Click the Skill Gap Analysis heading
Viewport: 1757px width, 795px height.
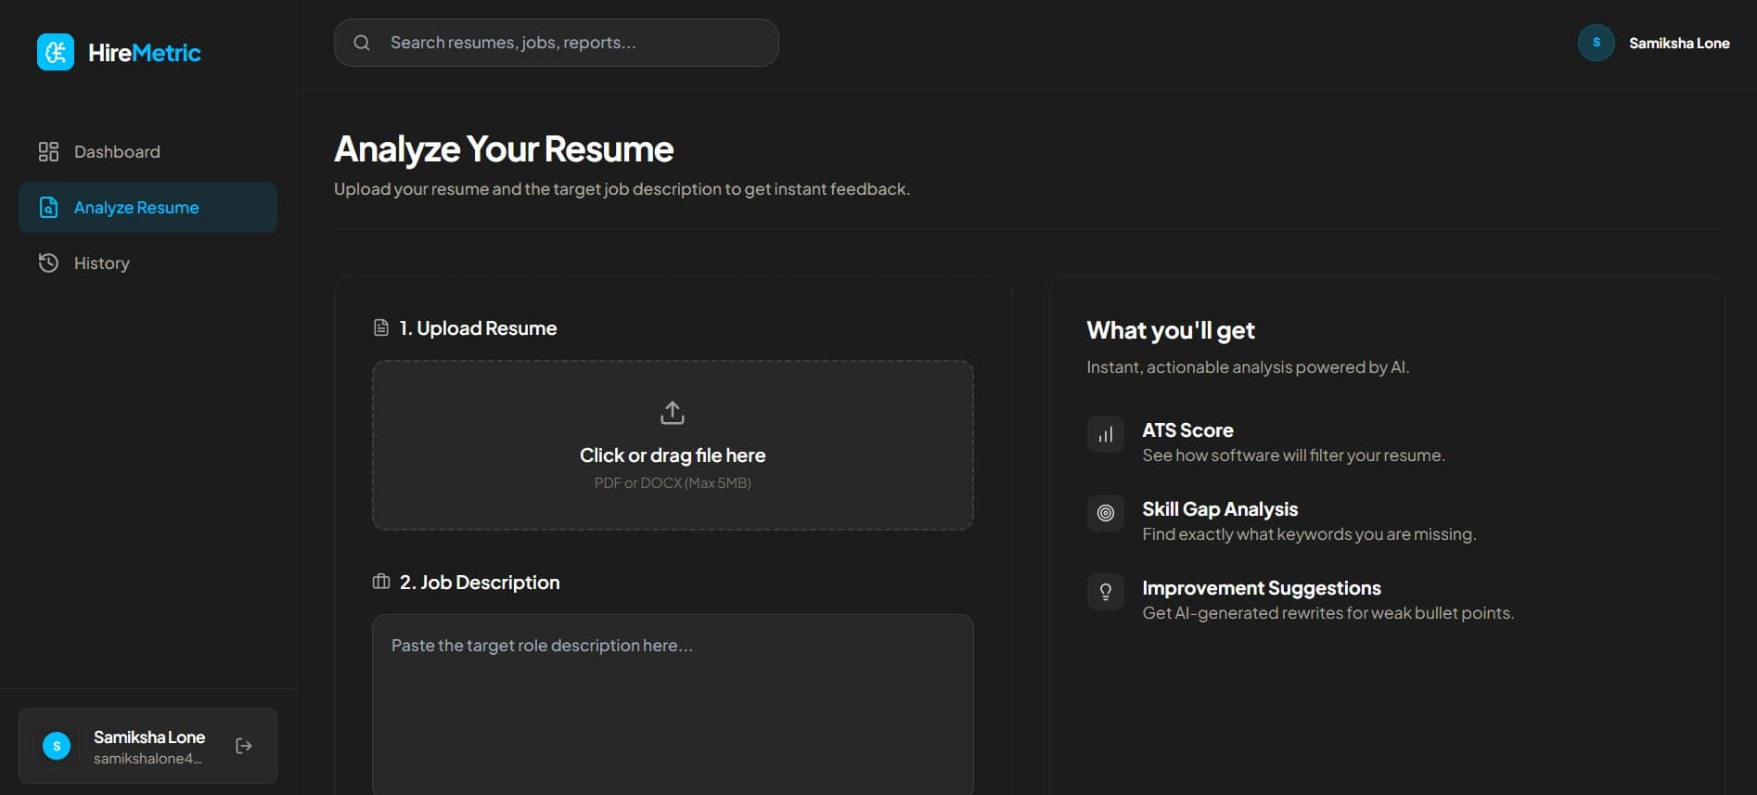click(x=1220, y=509)
